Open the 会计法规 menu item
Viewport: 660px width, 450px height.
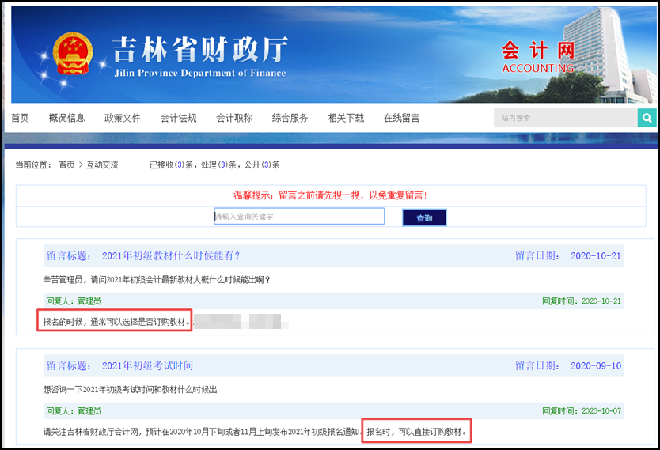coord(179,118)
